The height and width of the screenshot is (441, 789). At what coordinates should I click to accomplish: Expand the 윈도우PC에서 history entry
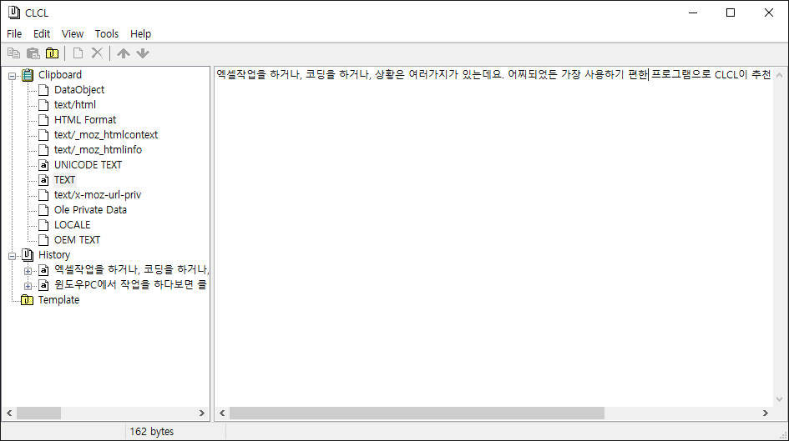[x=28, y=286]
